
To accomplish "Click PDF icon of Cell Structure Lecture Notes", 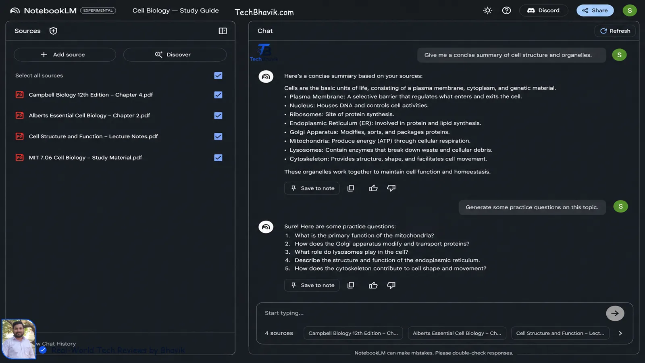I will click(x=19, y=136).
